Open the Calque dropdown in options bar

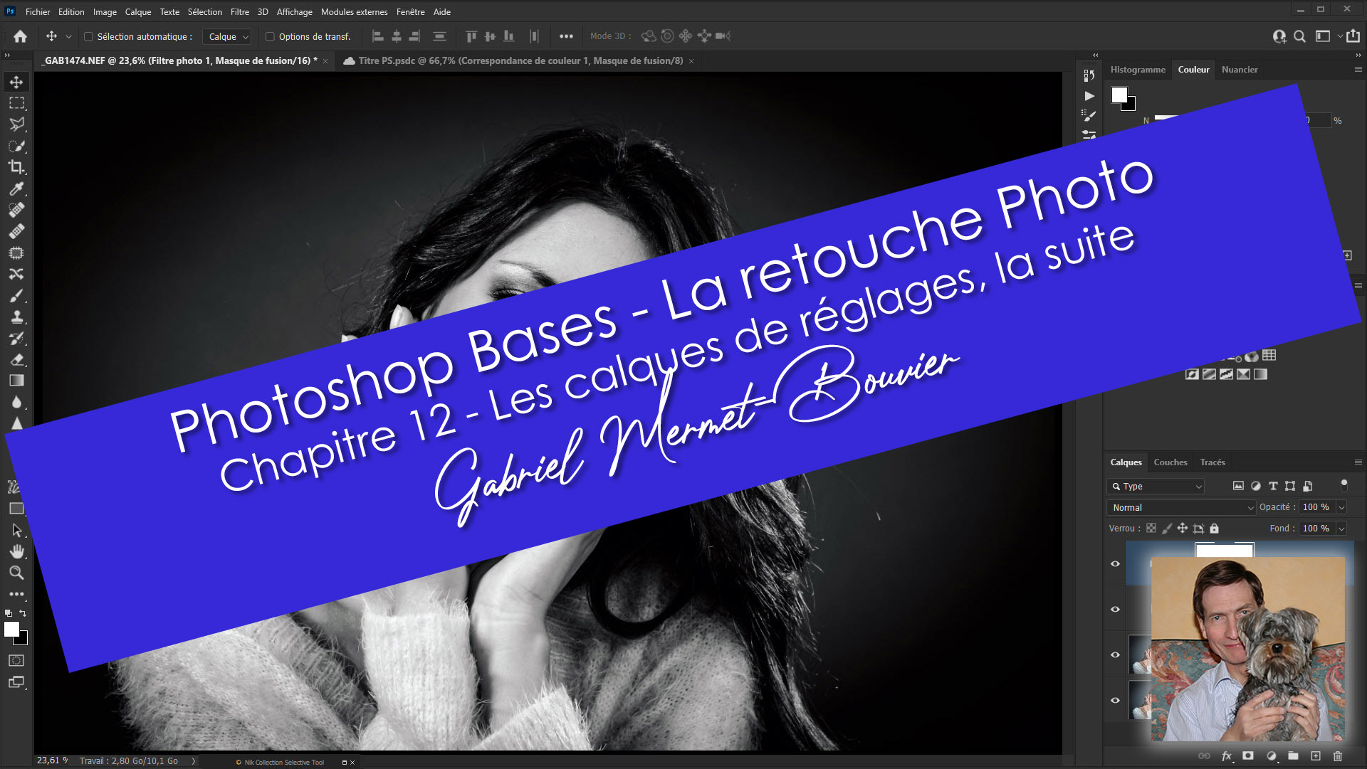[x=228, y=37]
